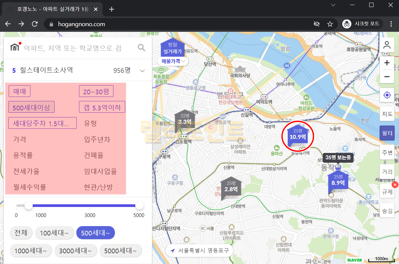Click the current location target icon

pos(387,95)
